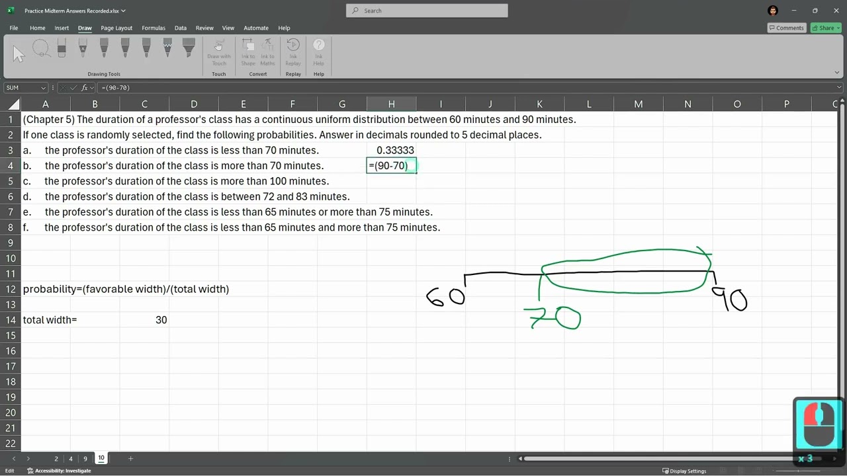The image size is (847, 476).
Task: Switch to sheet tab 9
Action: 85,458
